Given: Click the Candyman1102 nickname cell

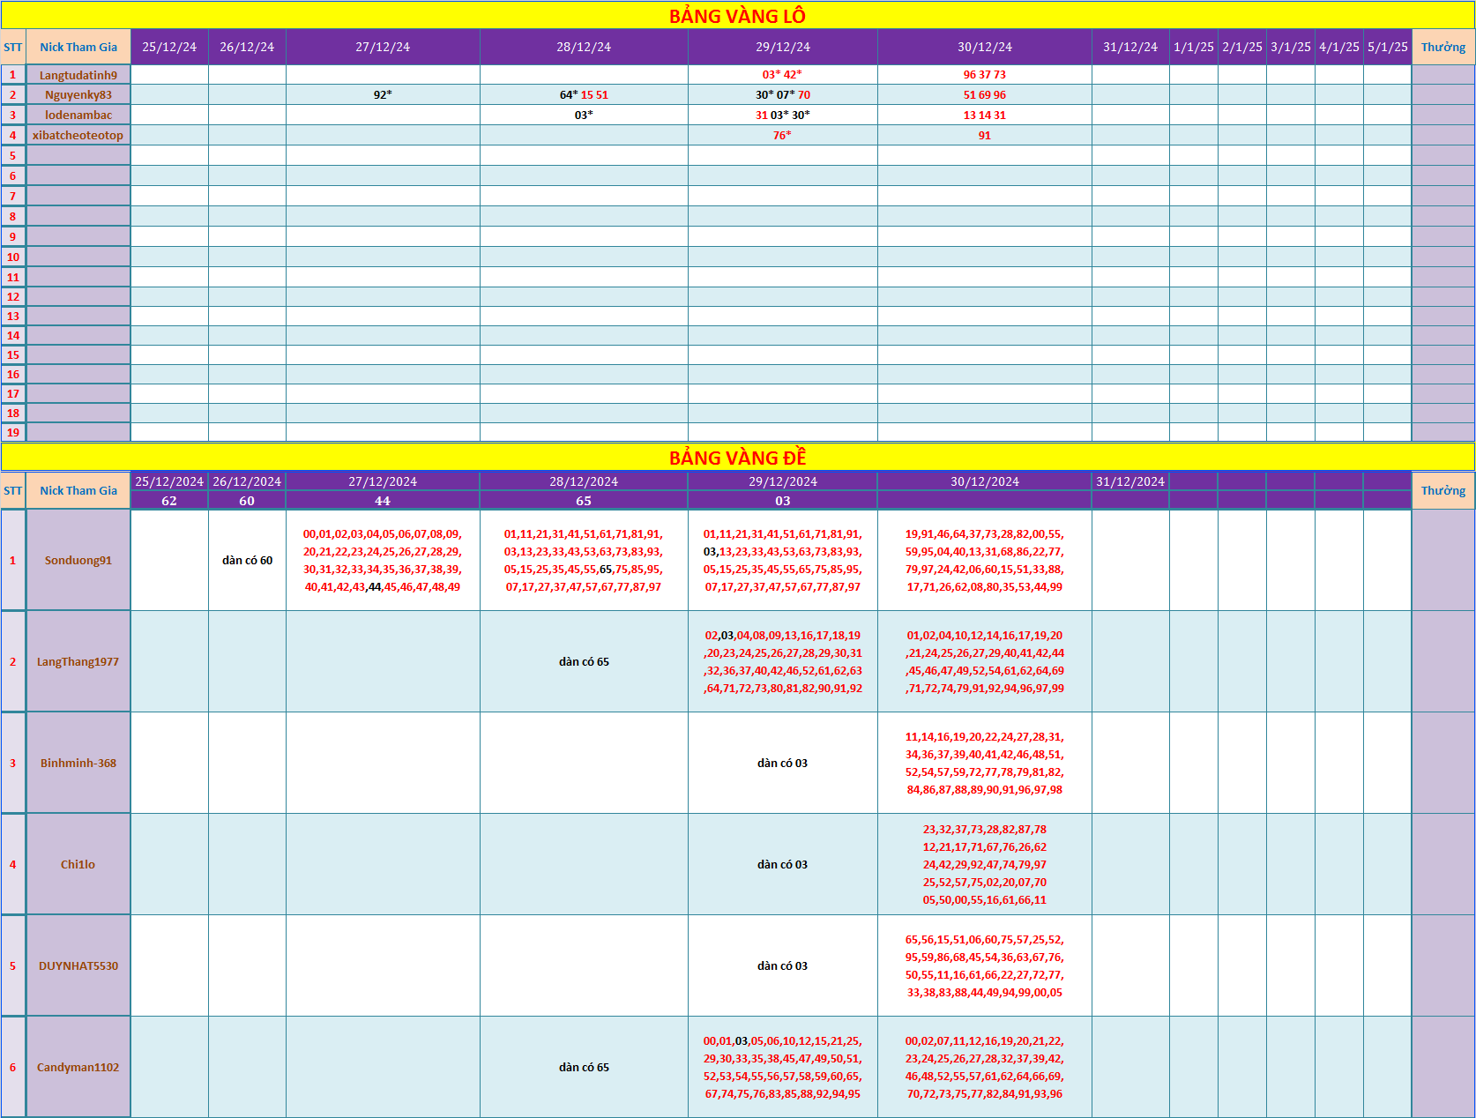Looking at the screenshot, I should (78, 1067).
